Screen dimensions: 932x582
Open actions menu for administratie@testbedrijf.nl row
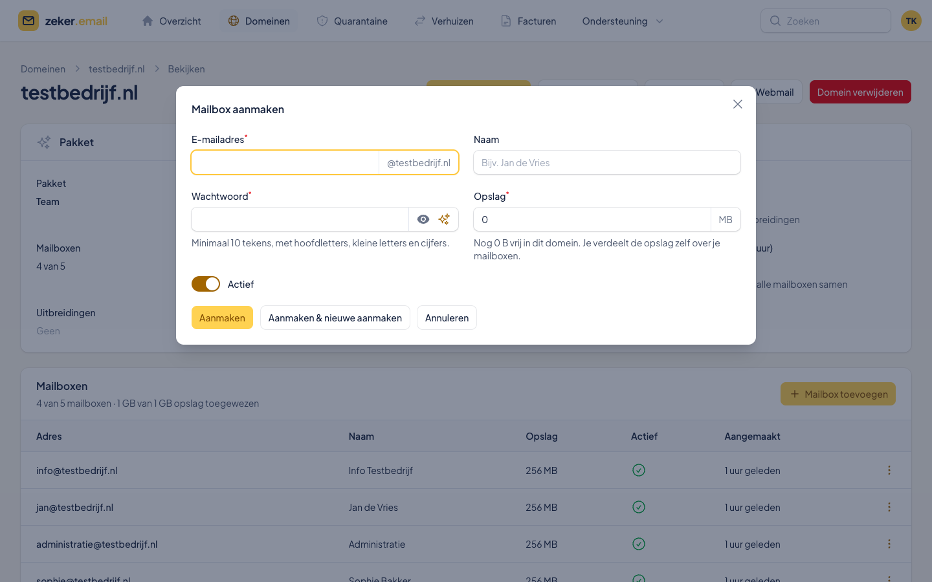889,544
